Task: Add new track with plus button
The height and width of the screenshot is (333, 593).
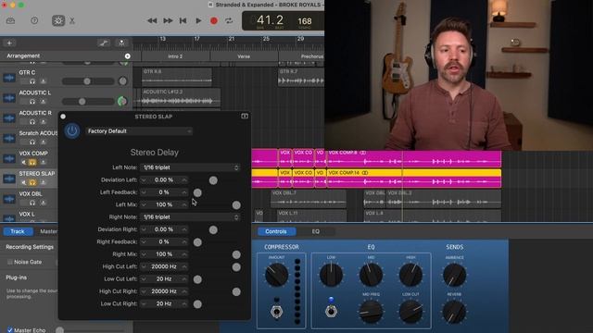Action: click(x=9, y=43)
